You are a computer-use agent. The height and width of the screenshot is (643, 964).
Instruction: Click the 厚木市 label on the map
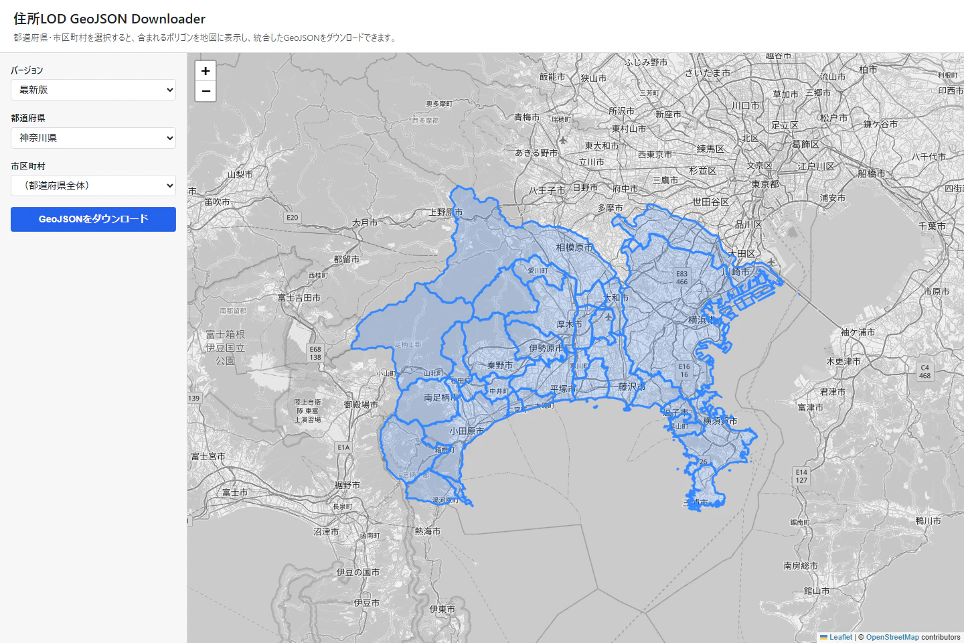point(569,324)
